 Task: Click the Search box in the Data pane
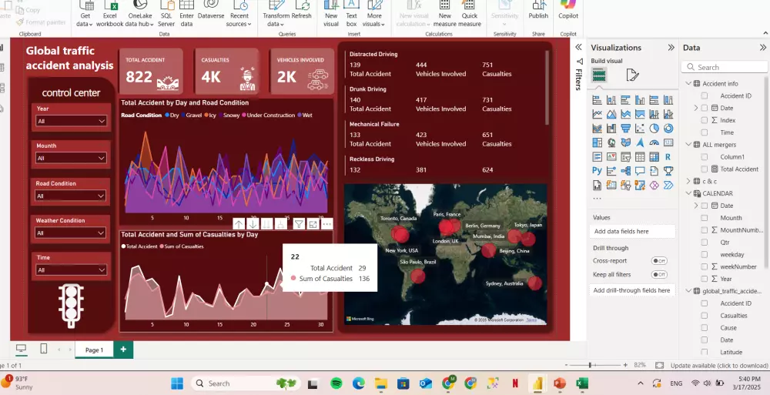[x=725, y=67]
